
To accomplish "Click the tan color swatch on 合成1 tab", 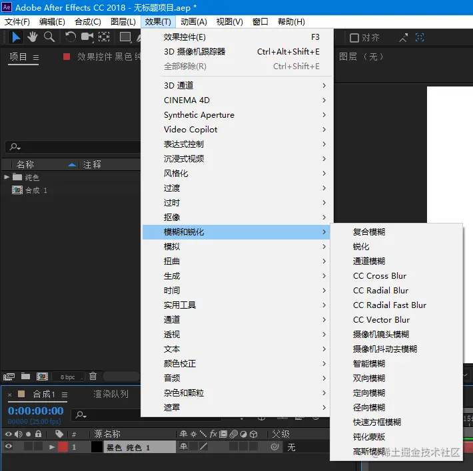I will (21, 394).
